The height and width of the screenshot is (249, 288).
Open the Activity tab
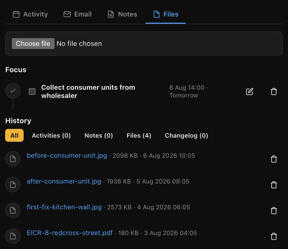tap(30, 14)
